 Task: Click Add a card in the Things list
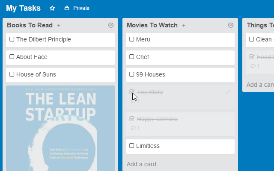(x=260, y=85)
